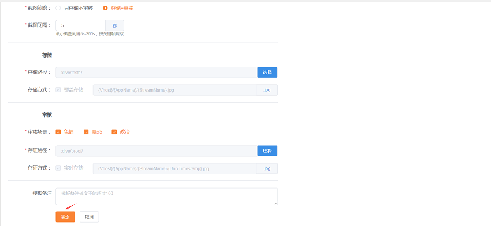Click the 截图间隔 input field showing 5
The image size is (491, 226).
[x=80, y=25]
